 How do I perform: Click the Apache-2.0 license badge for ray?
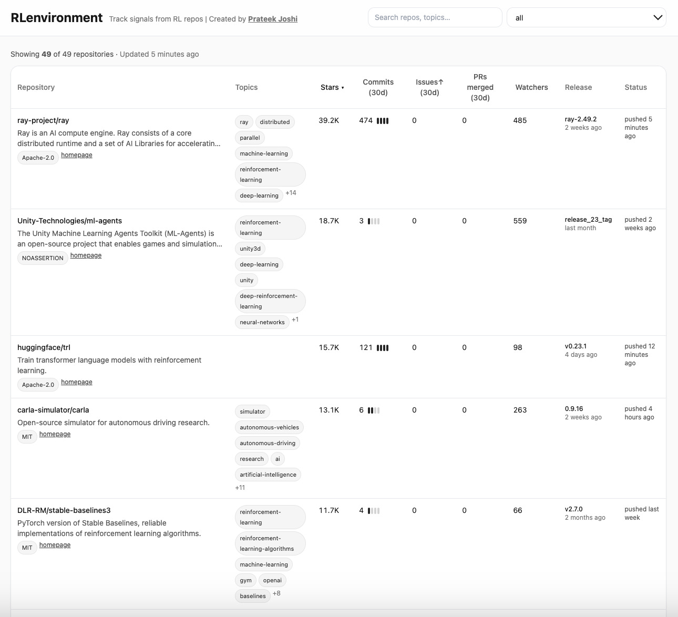coord(38,158)
